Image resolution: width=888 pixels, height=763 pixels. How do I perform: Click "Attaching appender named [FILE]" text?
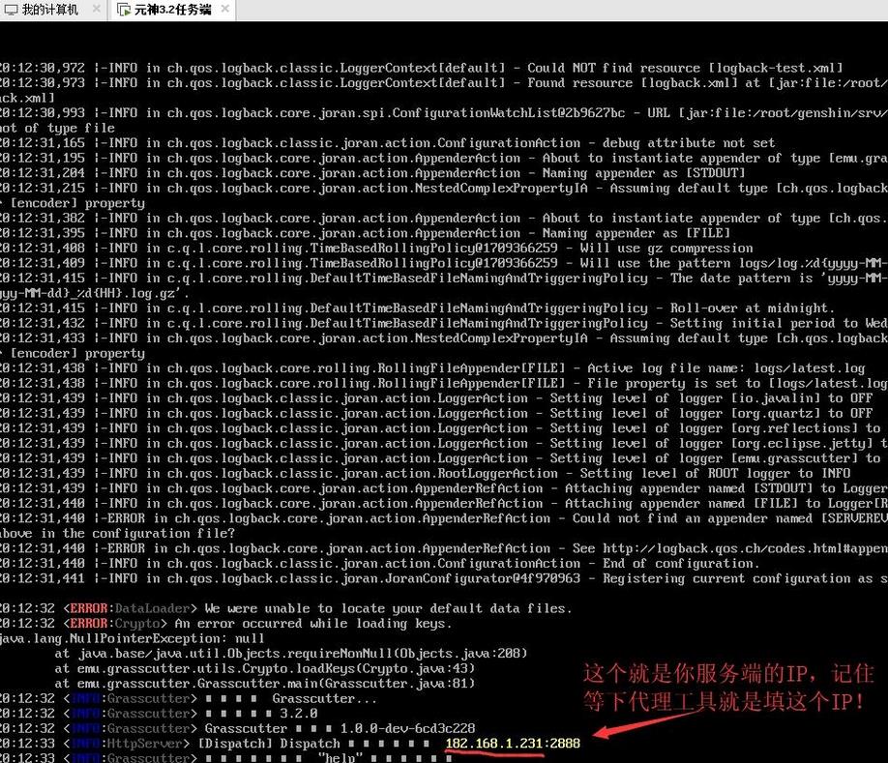(x=681, y=504)
